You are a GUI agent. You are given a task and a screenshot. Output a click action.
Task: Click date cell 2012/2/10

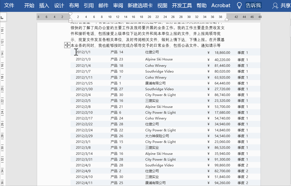(84, 112)
